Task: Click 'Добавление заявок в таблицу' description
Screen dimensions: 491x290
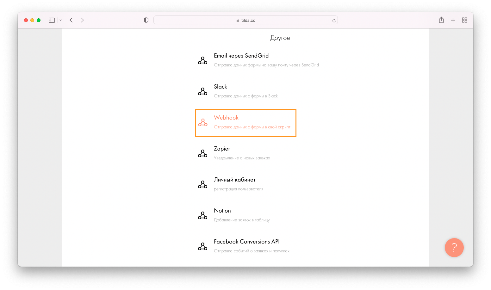Action: click(242, 220)
